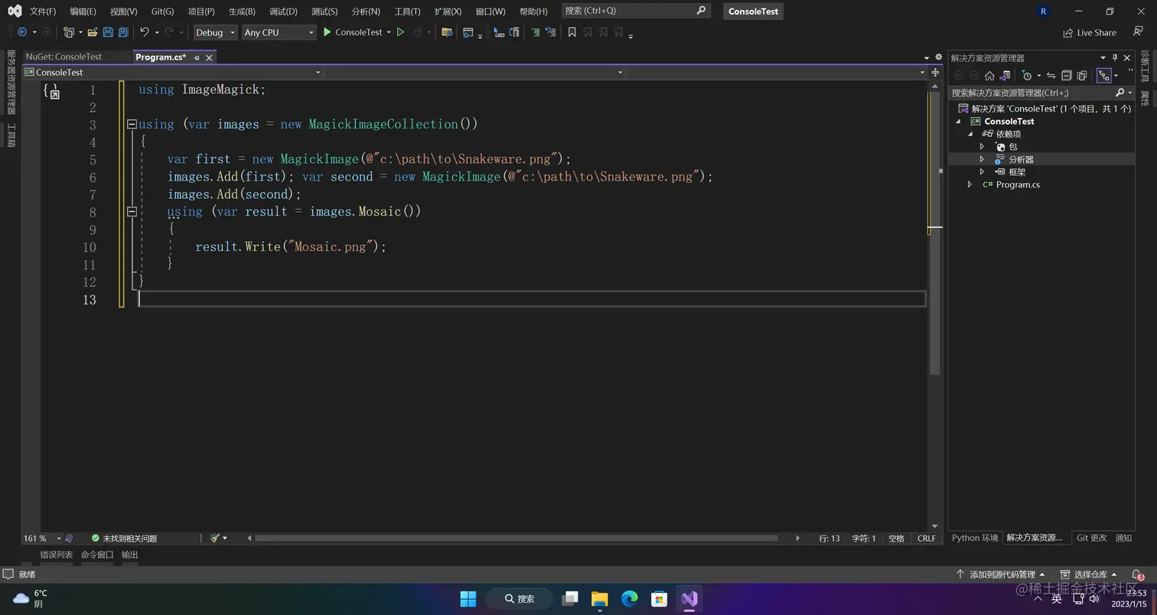Click the split editor icon above scrollbar

935,72
